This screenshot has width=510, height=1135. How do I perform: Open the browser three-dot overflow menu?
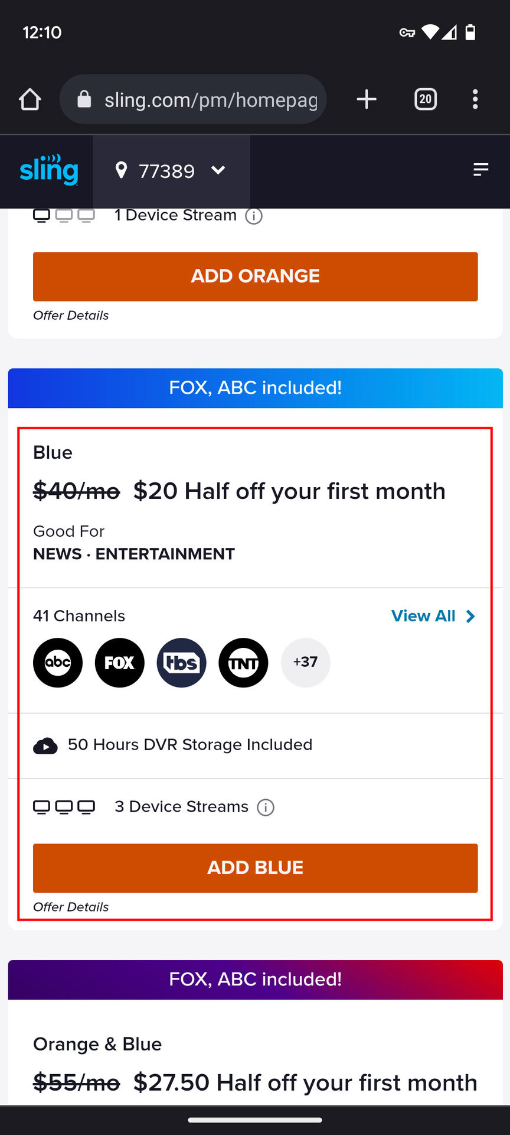point(475,99)
